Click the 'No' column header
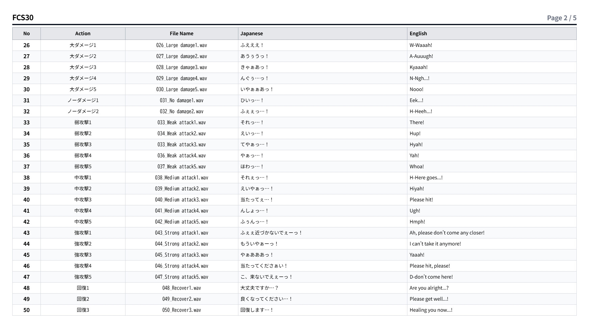The height and width of the screenshot is (331, 589). pos(26,33)
